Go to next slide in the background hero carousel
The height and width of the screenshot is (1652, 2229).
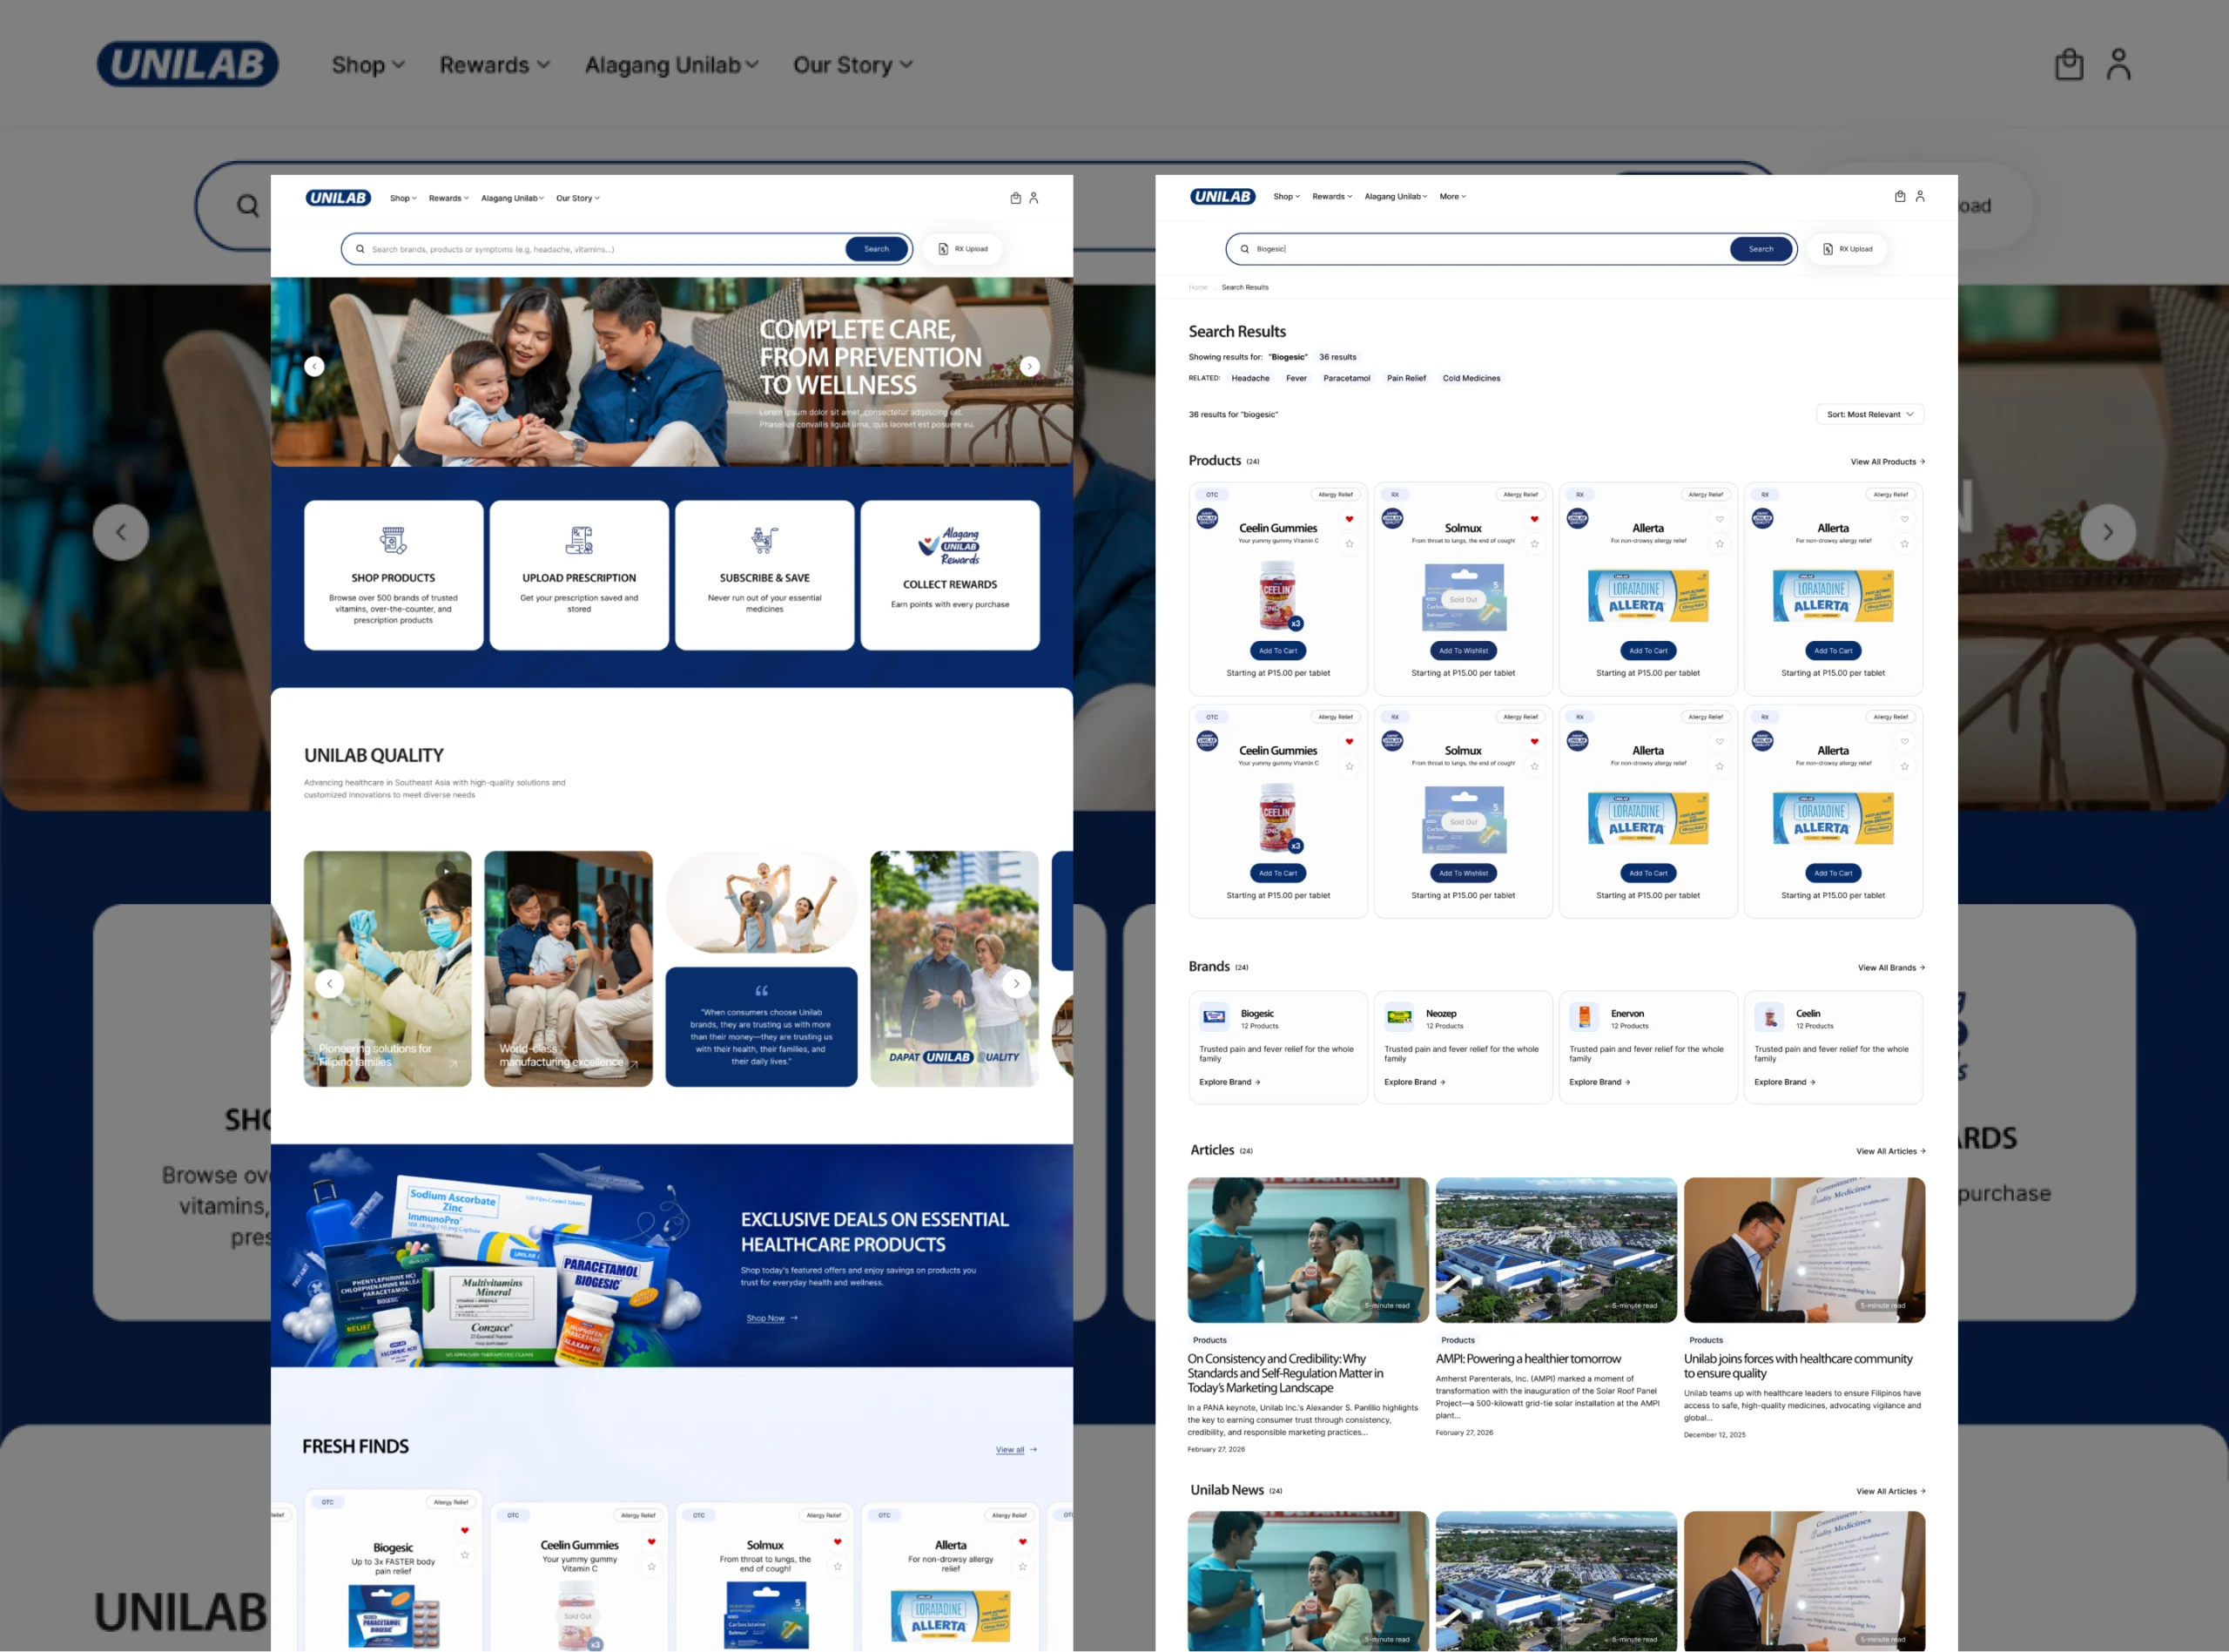(2108, 532)
